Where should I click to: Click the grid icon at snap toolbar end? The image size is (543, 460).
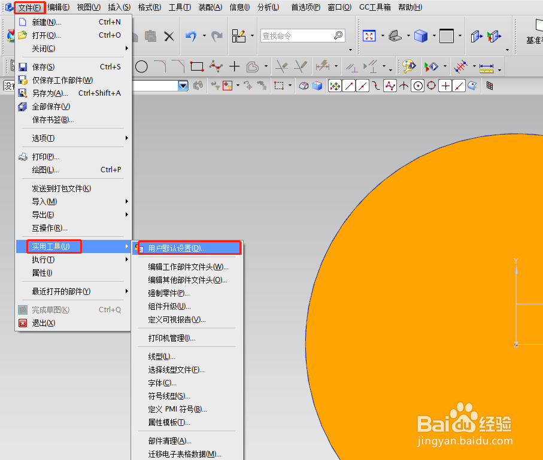pyautogui.click(x=489, y=86)
